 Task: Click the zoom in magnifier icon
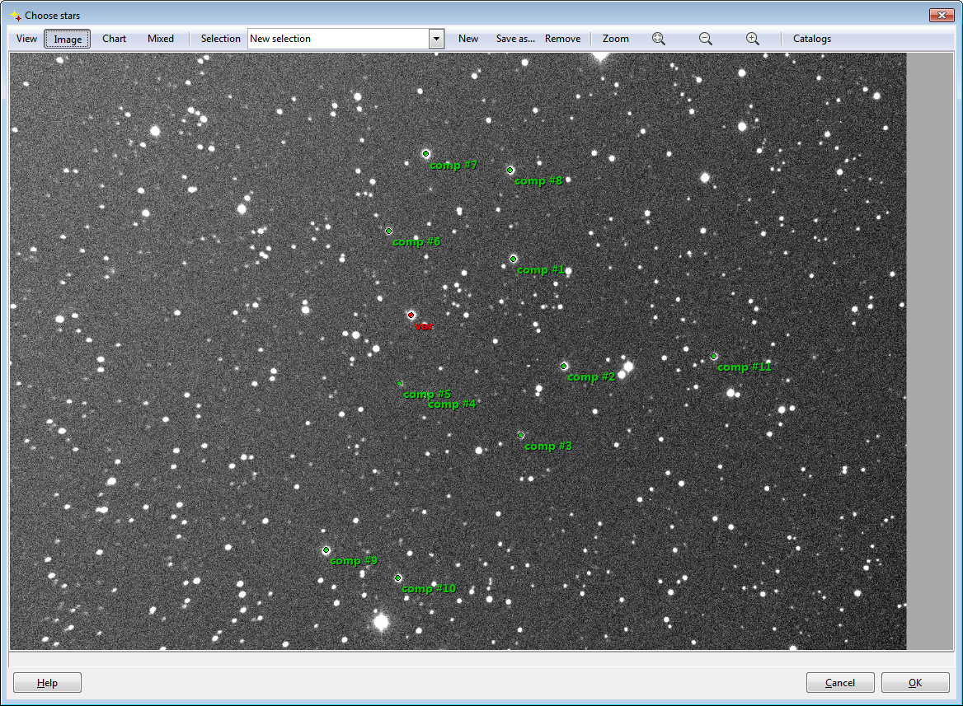(x=753, y=39)
